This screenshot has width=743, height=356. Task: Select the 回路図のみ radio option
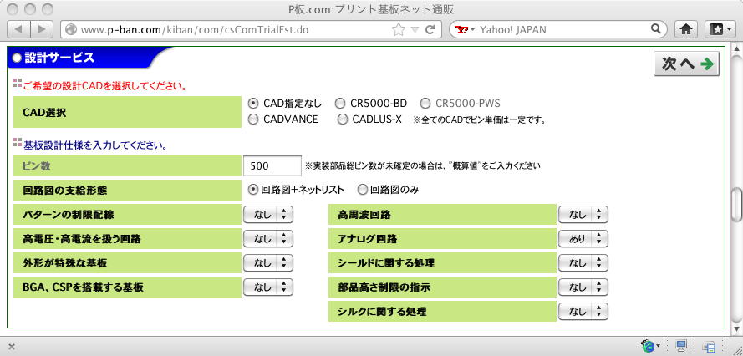[363, 190]
